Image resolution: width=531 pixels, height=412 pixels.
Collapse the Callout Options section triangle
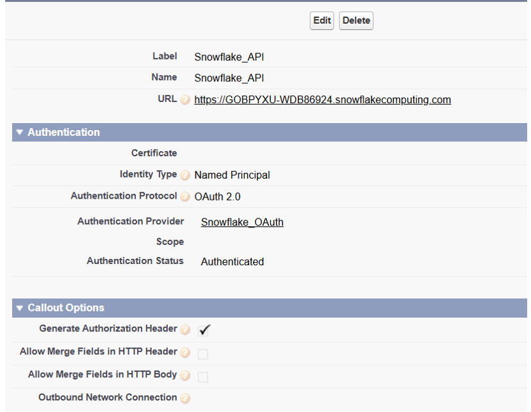pyautogui.click(x=20, y=308)
